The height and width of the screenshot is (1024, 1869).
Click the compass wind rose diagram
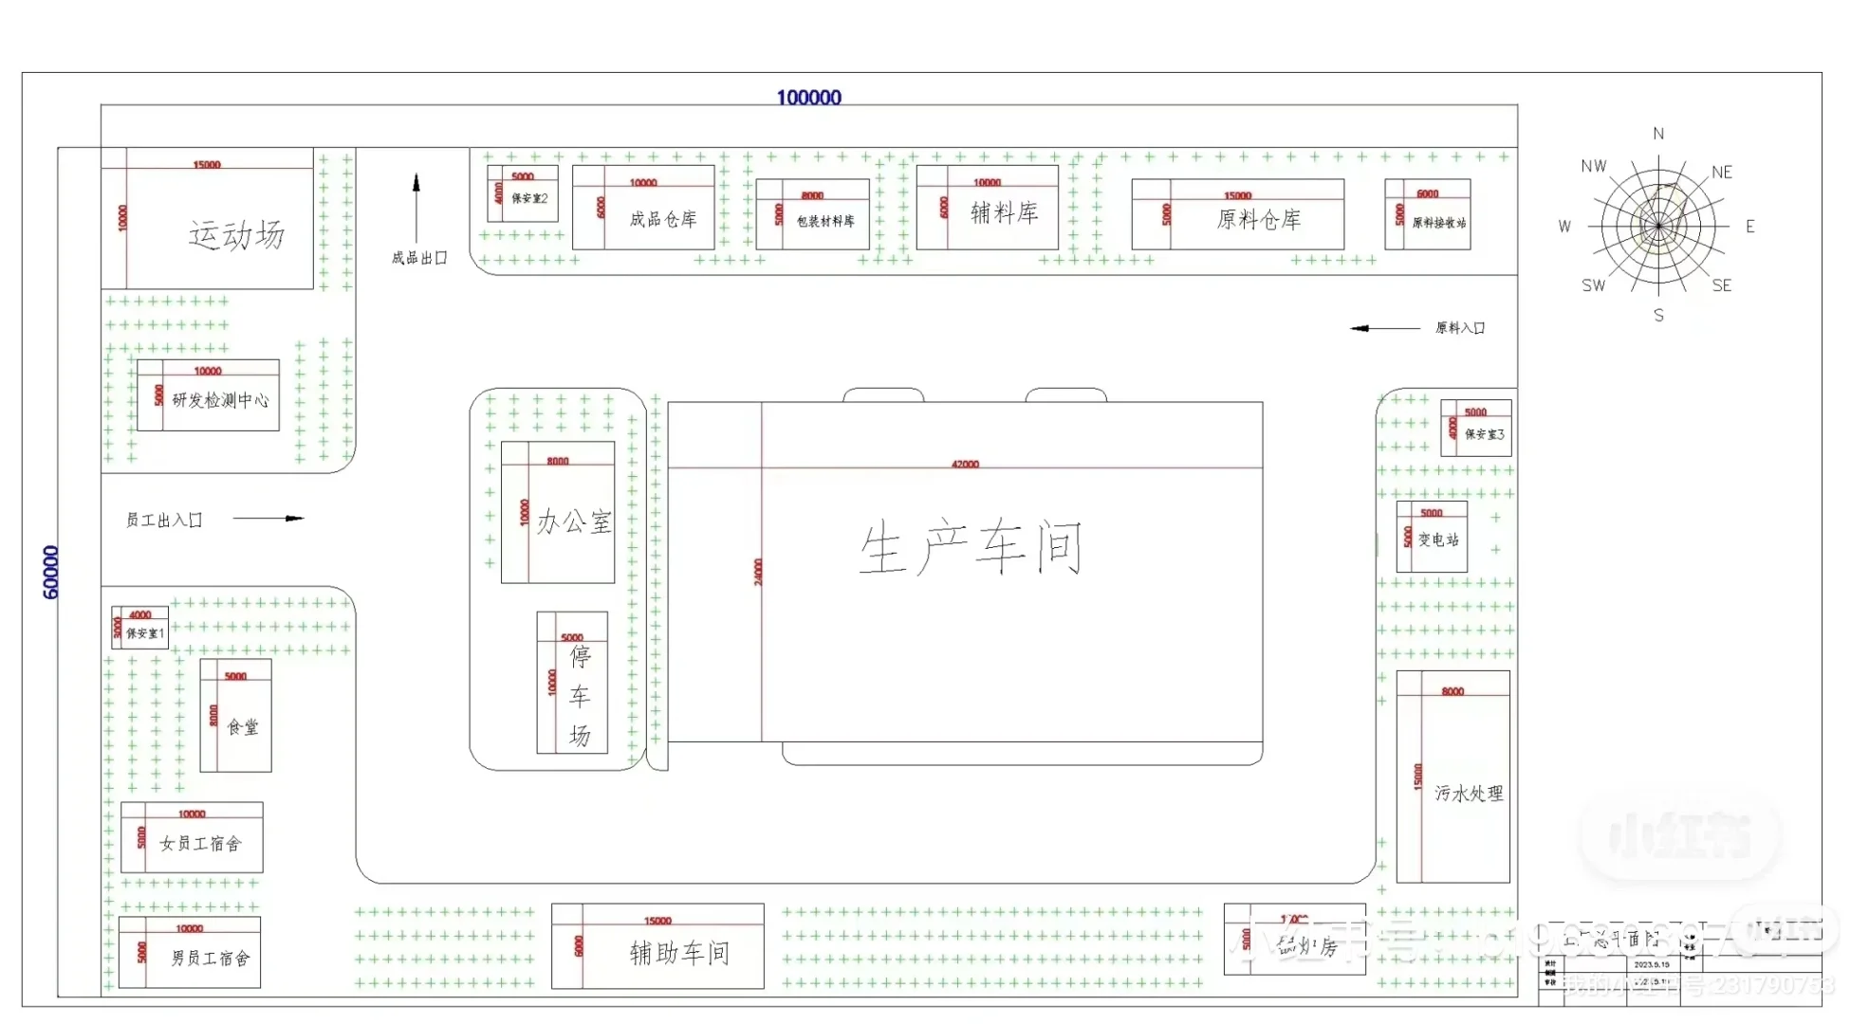[x=1658, y=226]
